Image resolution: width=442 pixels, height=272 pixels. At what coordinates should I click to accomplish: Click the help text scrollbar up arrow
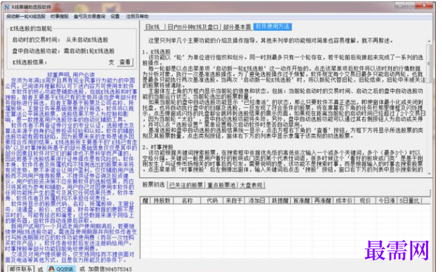coord(429,41)
